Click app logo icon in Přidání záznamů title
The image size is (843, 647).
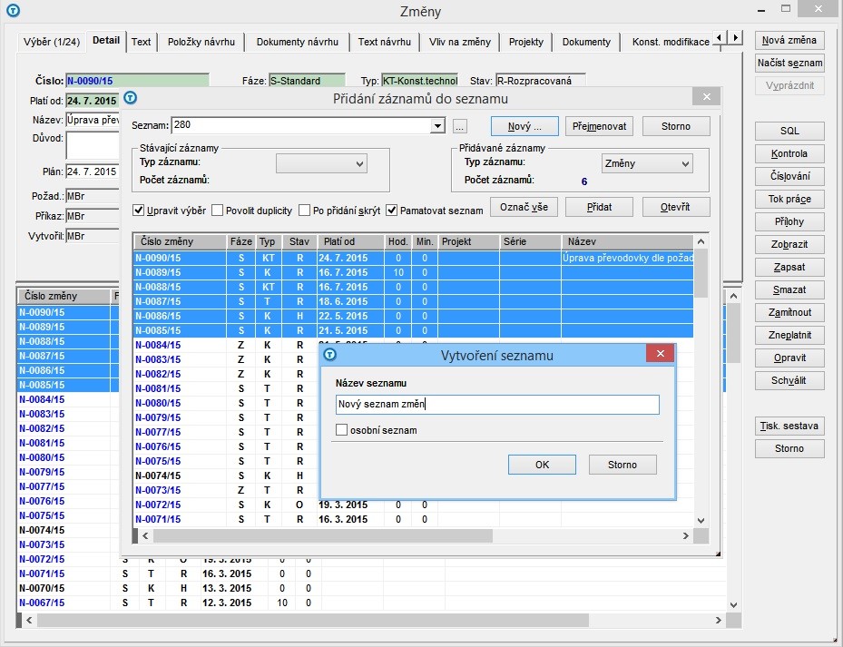pos(130,98)
